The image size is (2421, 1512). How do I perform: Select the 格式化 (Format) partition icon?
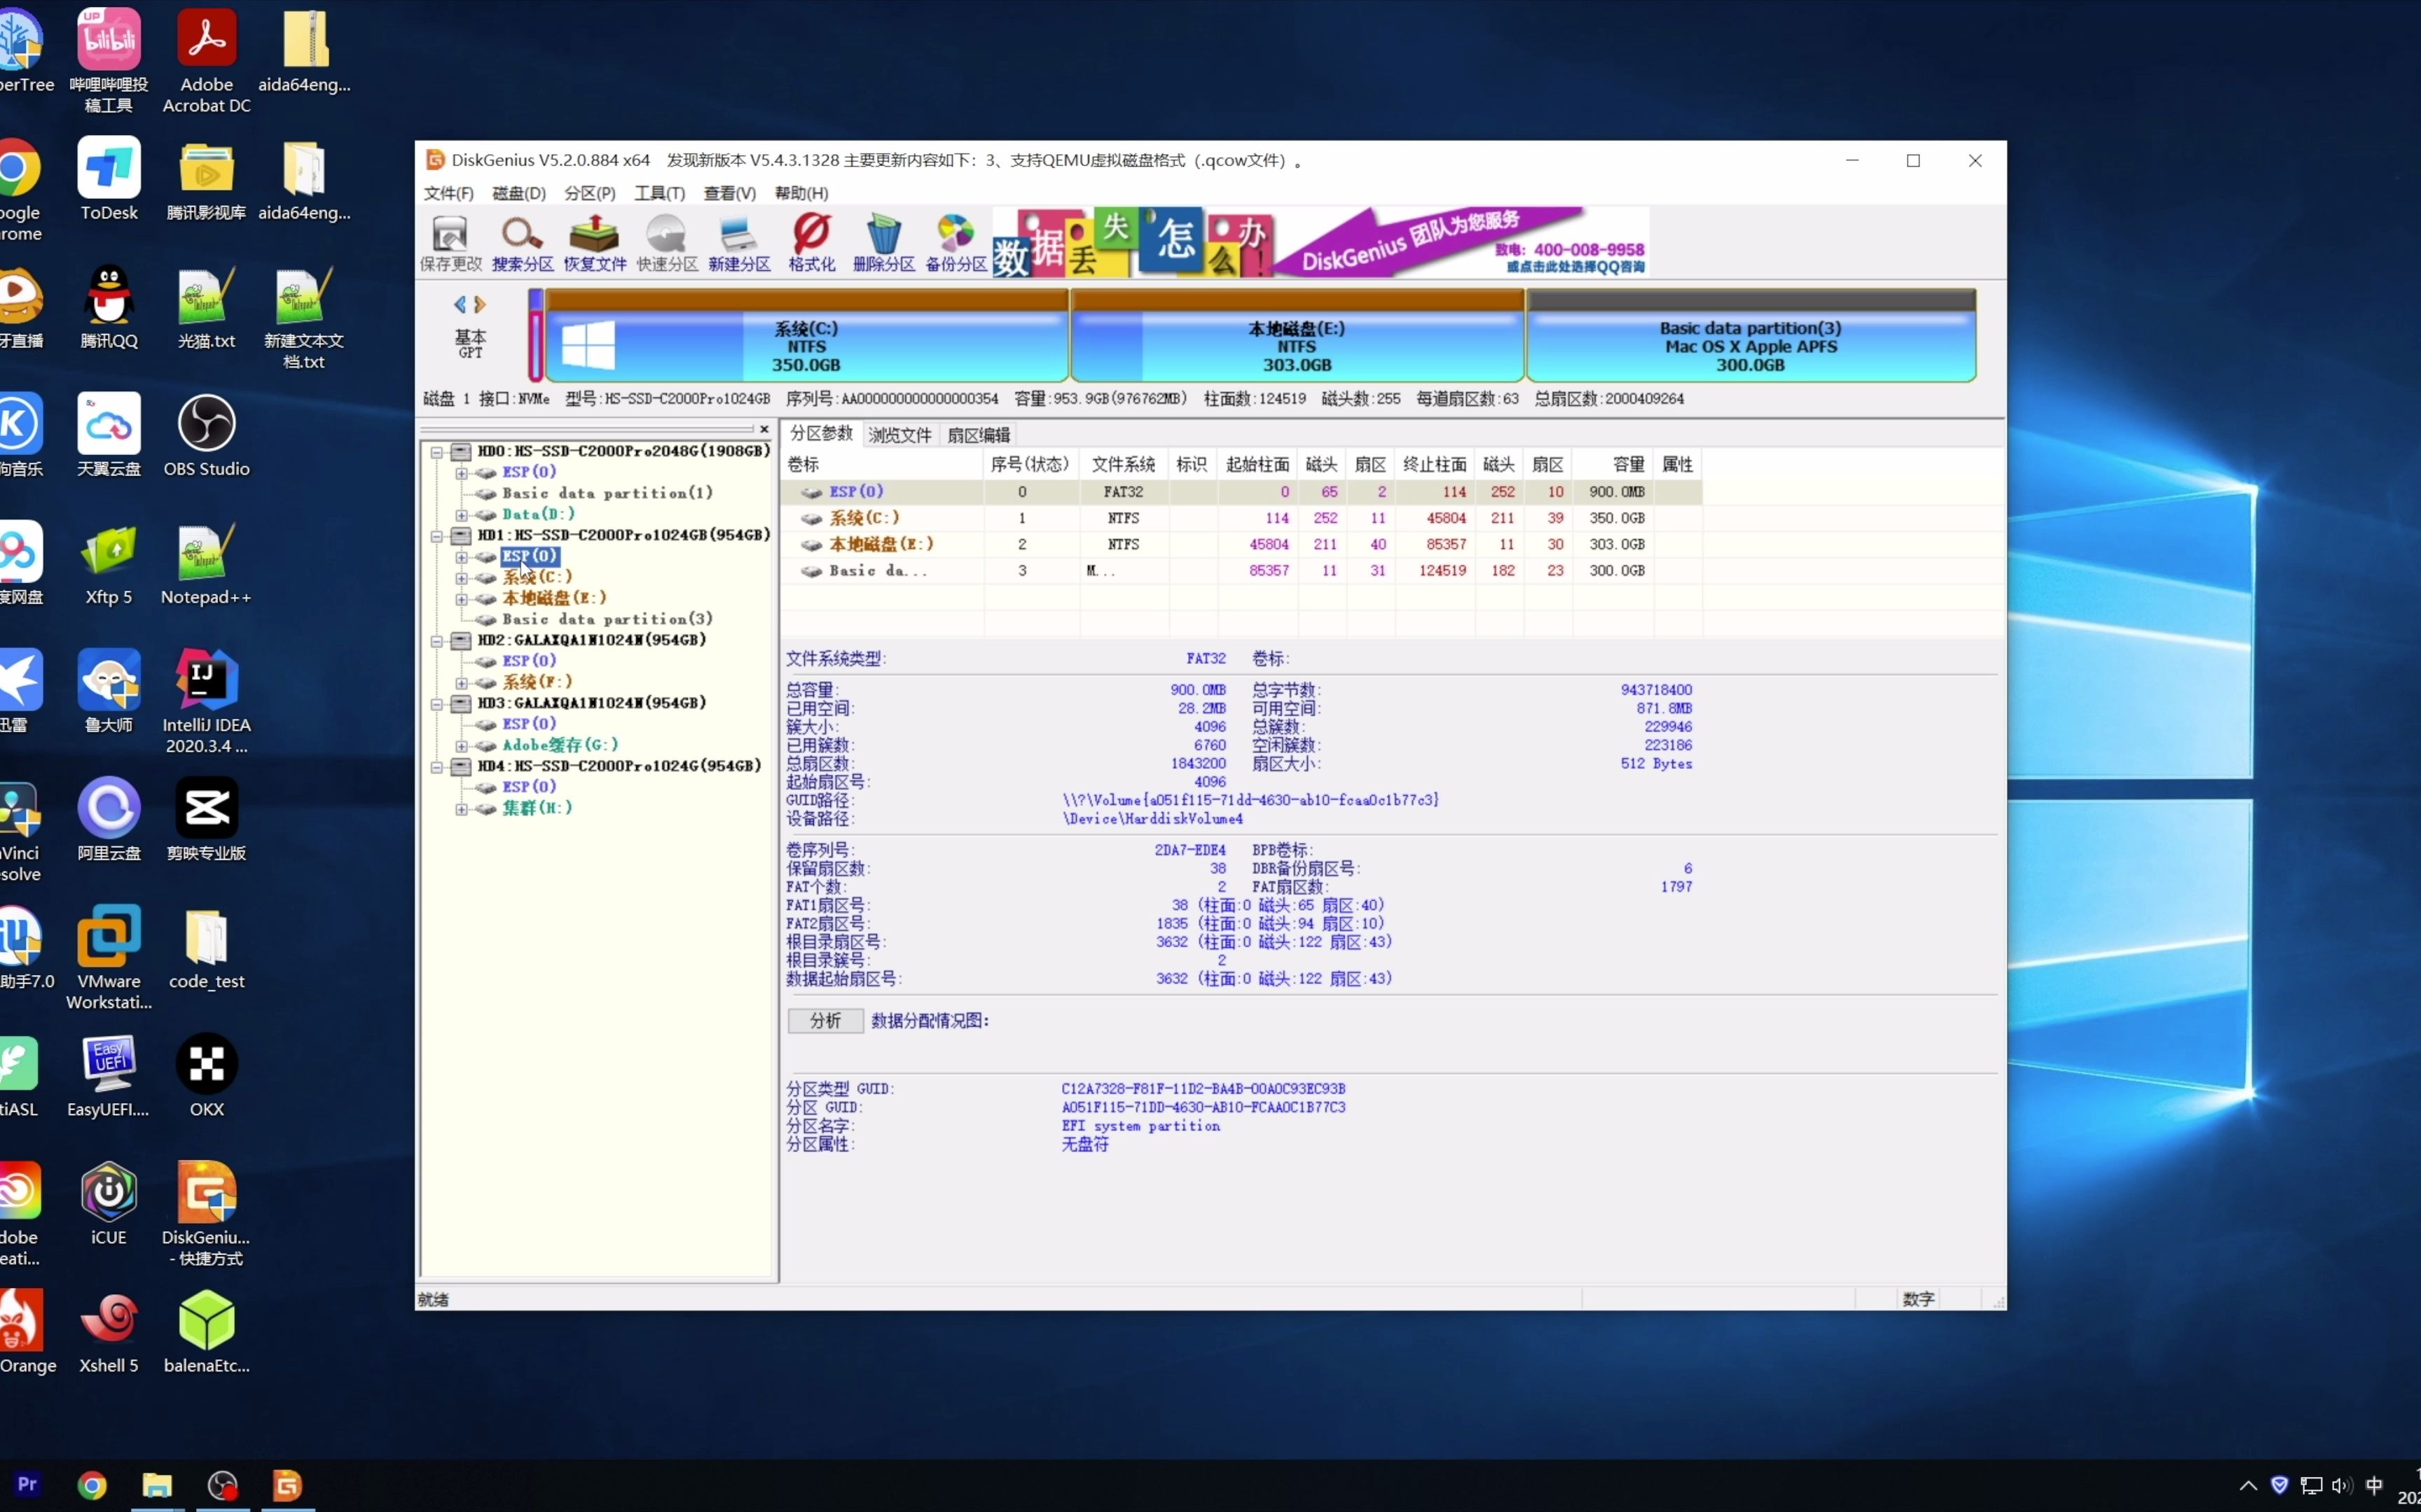(812, 242)
